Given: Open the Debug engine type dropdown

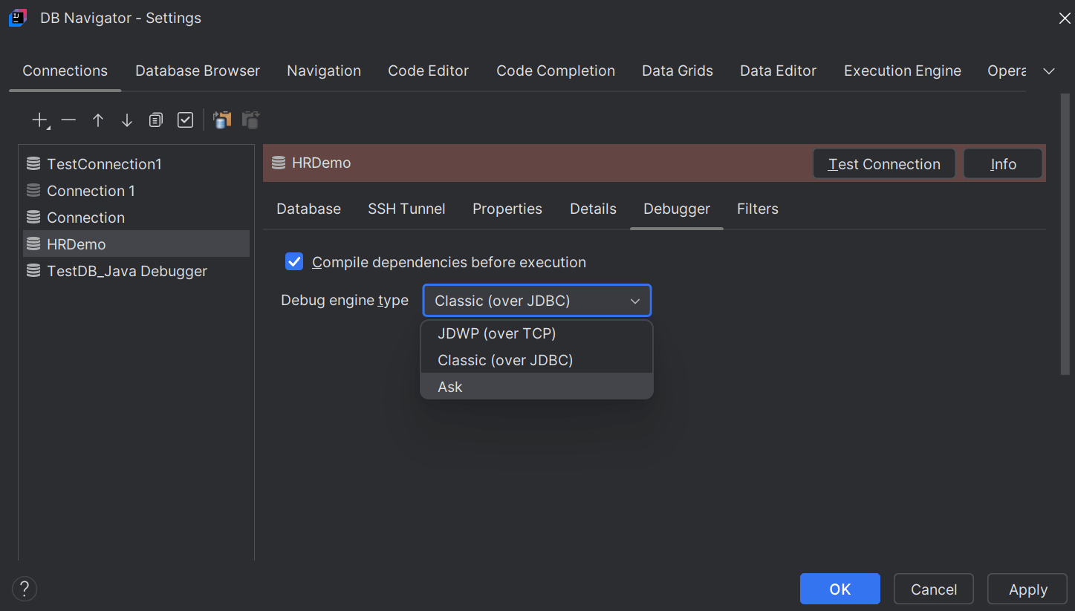Looking at the screenshot, I should [x=635, y=301].
